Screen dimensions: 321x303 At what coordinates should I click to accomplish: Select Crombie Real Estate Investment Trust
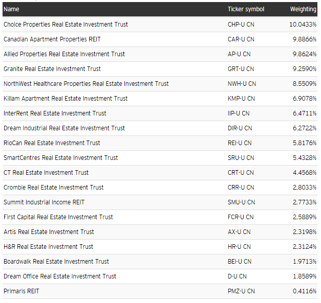click(54, 188)
